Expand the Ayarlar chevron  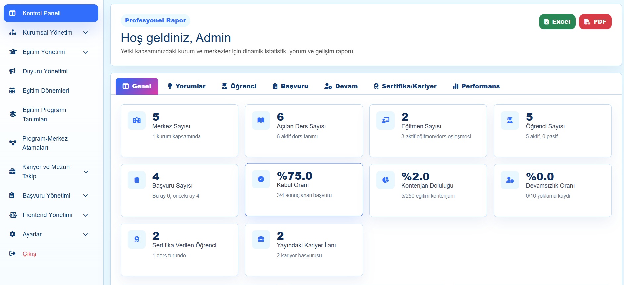[x=85, y=235]
